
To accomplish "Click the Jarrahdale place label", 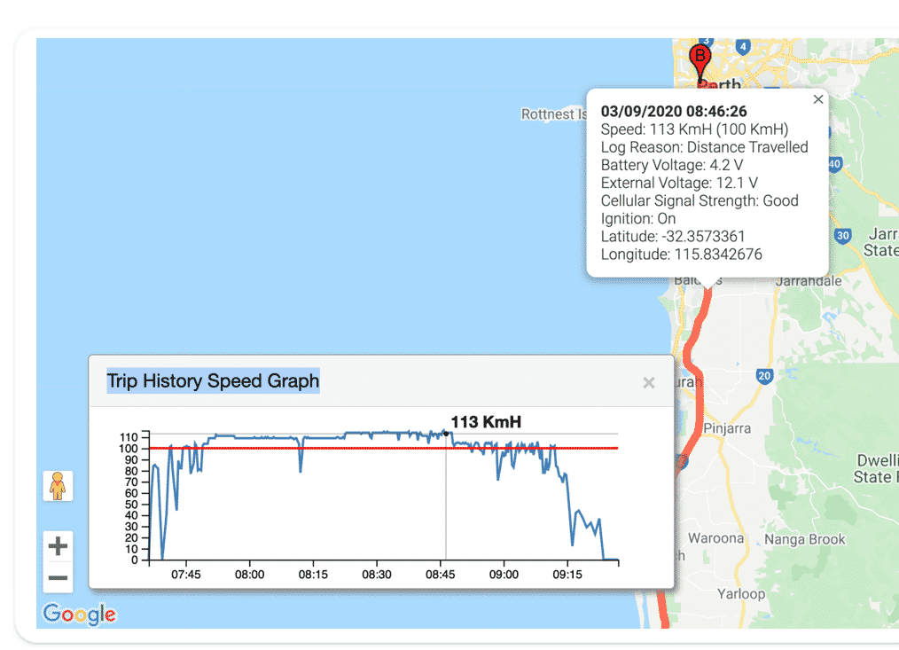I will pos(808,281).
